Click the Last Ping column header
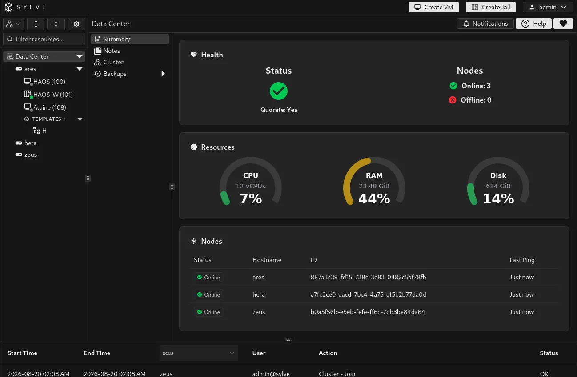 522,260
